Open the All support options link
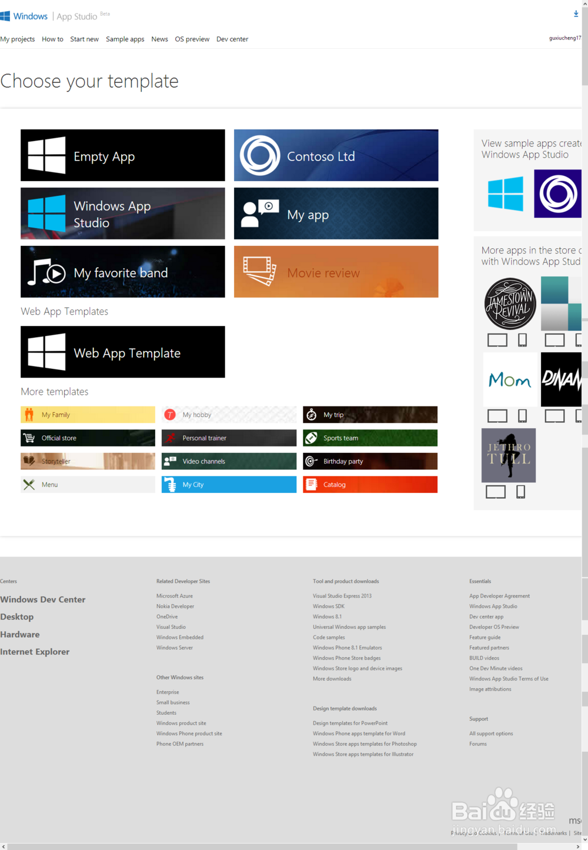Viewport: 588px width, 850px height. pos(491,734)
